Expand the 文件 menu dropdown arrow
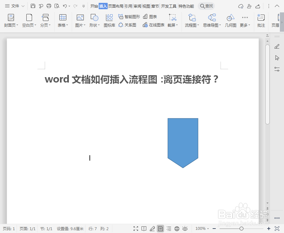Viewport: 284px width, 233px height. tap(23, 6)
